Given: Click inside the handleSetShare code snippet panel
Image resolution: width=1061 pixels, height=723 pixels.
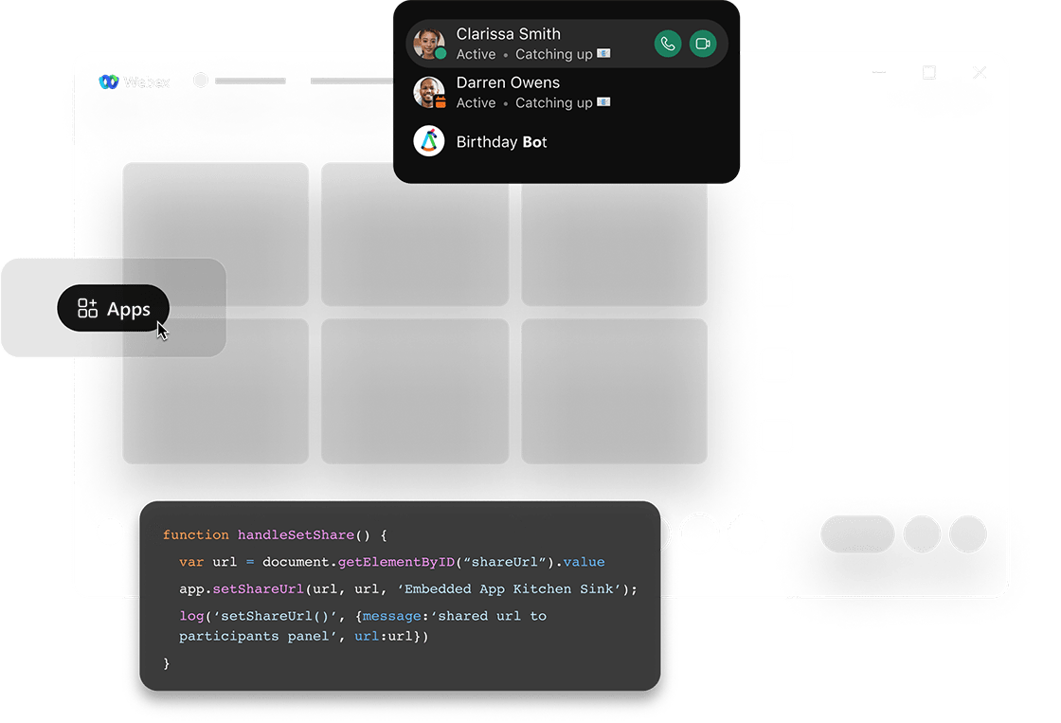Looking at the screenshot, I should 399,596.
